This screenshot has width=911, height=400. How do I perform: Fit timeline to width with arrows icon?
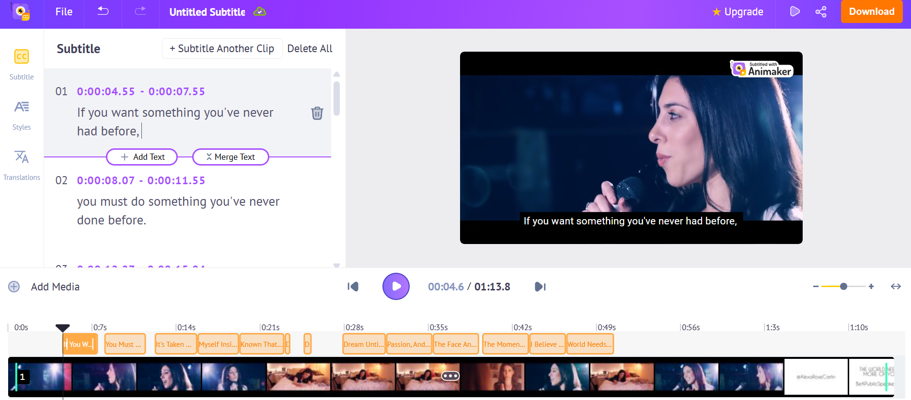click(x=896, y=287)
